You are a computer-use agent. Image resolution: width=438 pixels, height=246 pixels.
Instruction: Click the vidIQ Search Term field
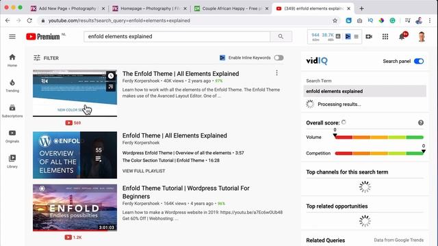[365, 91]
